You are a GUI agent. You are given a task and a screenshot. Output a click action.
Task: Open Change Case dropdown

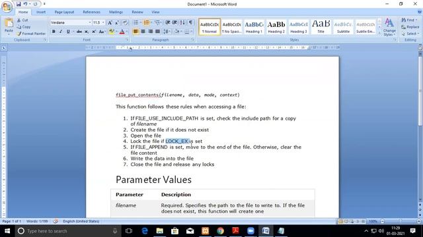coord(102,32)
